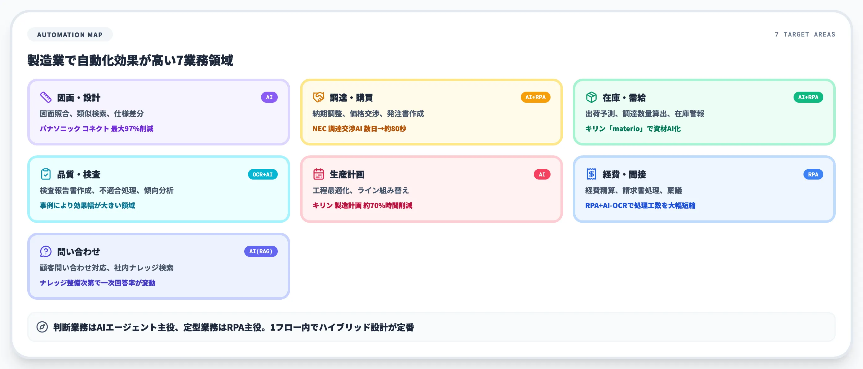Expand the AI(RAG) tag on 問い合わせ
Screen dimensions: 863x369
pyautogui.click(x=261, y=251)
